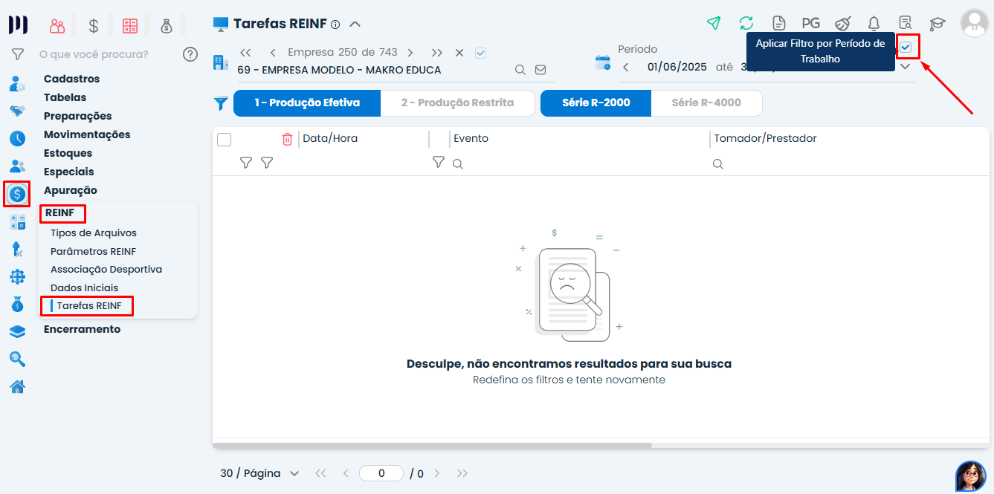Open Tipos de Arquivos
This screenshot has width=994, height=494.
tap(94, 233)
